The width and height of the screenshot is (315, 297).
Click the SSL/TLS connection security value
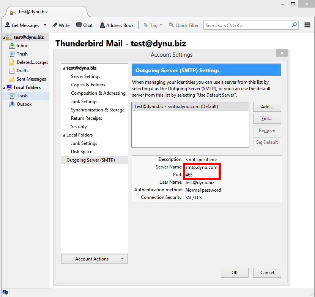(x=194, y=197)
